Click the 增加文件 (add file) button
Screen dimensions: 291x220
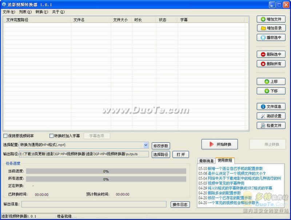(x=271, y=19)
